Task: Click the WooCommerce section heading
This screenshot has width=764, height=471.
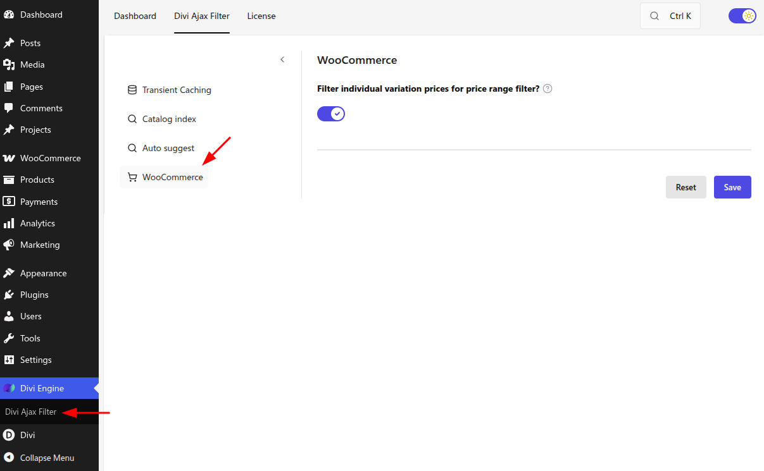Action: pyautogui.click(x=357, y=60)
